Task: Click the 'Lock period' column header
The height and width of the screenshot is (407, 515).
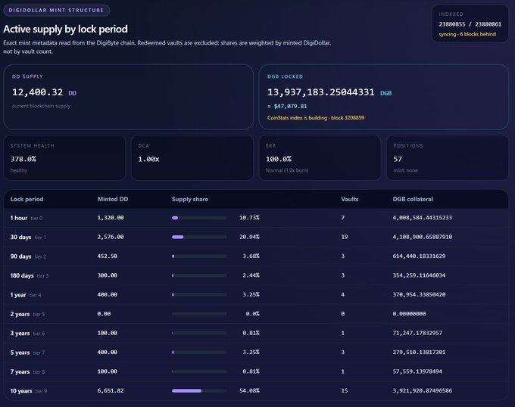Action: (x=27, y=199)
